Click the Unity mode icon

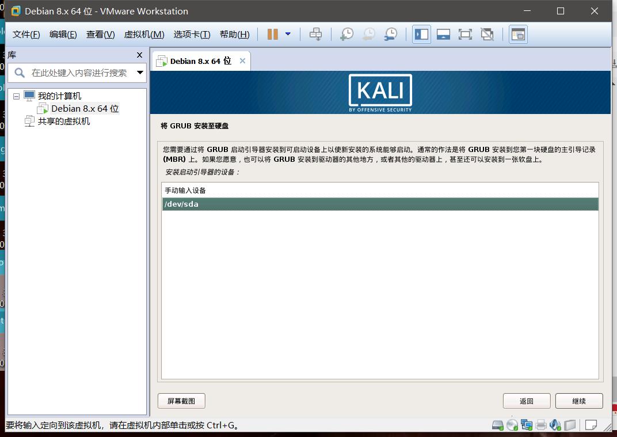pyautogui.click(x=487, y=34)
